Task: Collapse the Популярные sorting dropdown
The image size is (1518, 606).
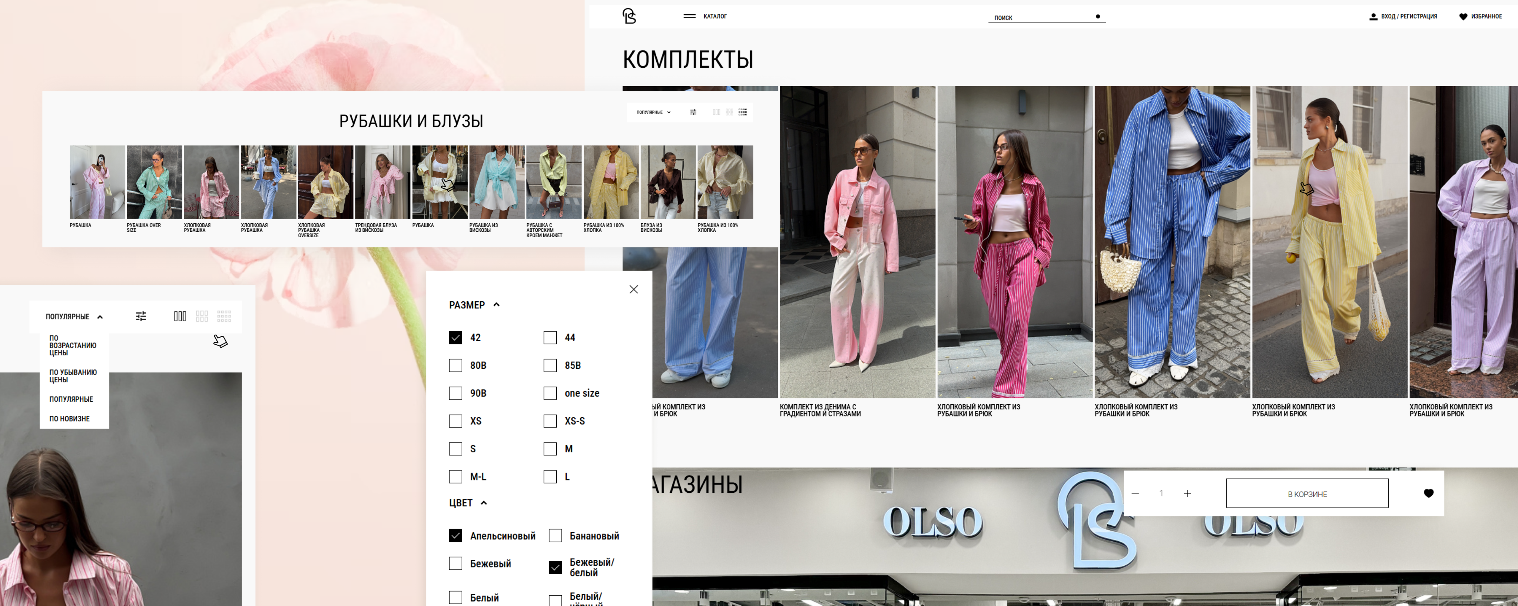Action: tap(100, 317)
